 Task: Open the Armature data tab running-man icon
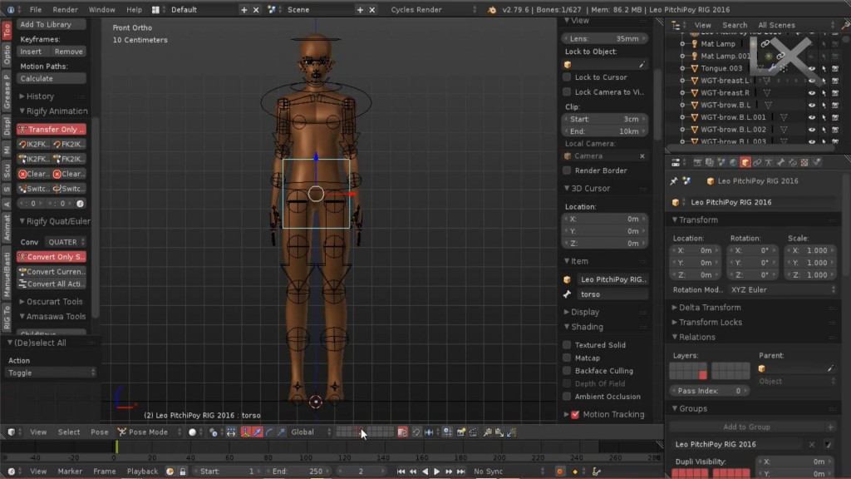pos(769,163)
